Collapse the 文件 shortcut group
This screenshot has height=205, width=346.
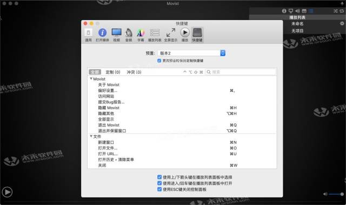91,136
